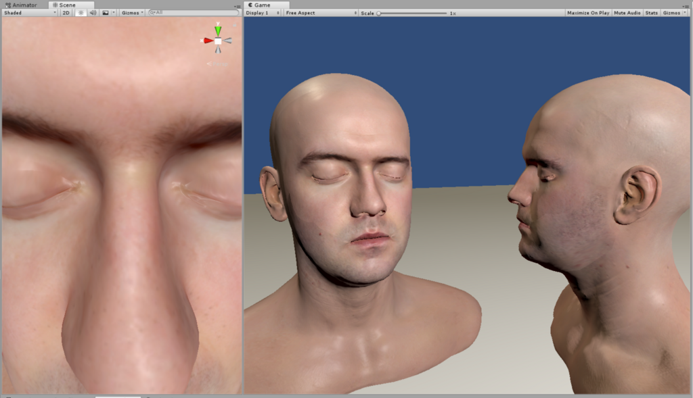Toggle scene effects image icon

point(105,13)
